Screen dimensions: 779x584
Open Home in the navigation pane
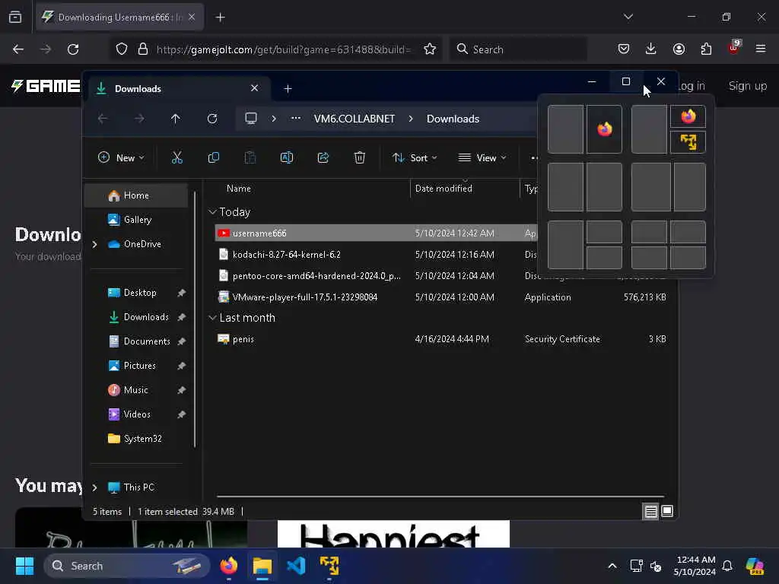click(136, 195)
